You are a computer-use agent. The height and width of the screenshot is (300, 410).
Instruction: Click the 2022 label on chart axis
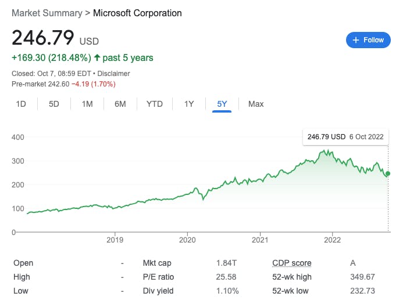[x=332, y=240]
